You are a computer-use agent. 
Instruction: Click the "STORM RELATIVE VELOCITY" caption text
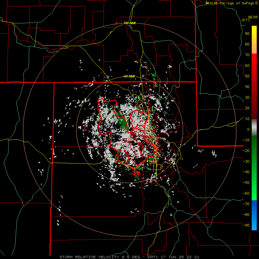point(89,257)
